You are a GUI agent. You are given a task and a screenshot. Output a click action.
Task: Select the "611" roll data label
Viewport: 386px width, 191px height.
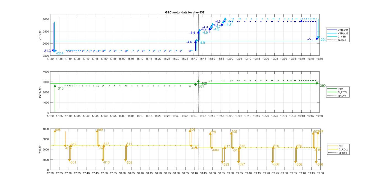pos(129,144)
